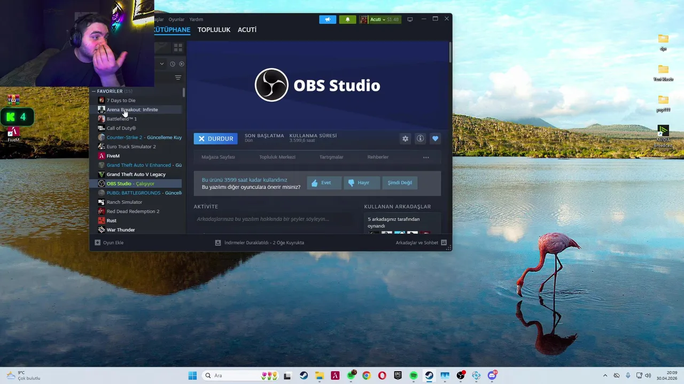
Task: Toggle OBS Studio favorite heart icon
Action: [x=435, y=139]
